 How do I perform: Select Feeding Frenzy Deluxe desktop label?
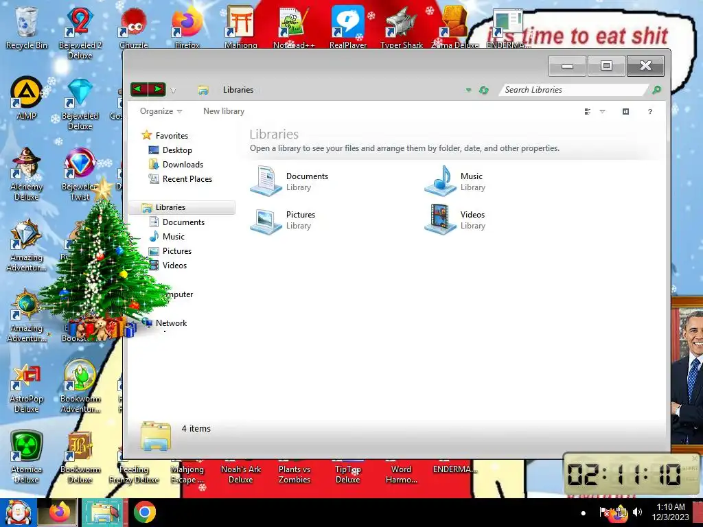tap(134, 474)
